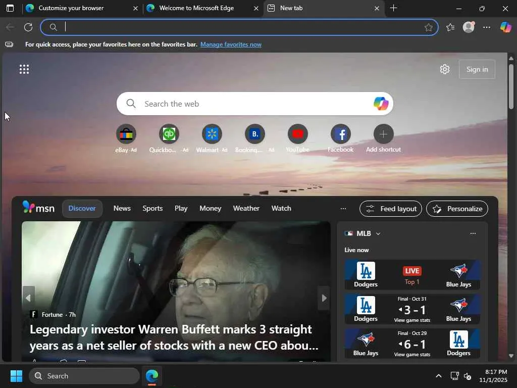The height and width of the screenshot is (388, 517).
Task: View game stats for Oct 29 game
Action: [412, 355]
